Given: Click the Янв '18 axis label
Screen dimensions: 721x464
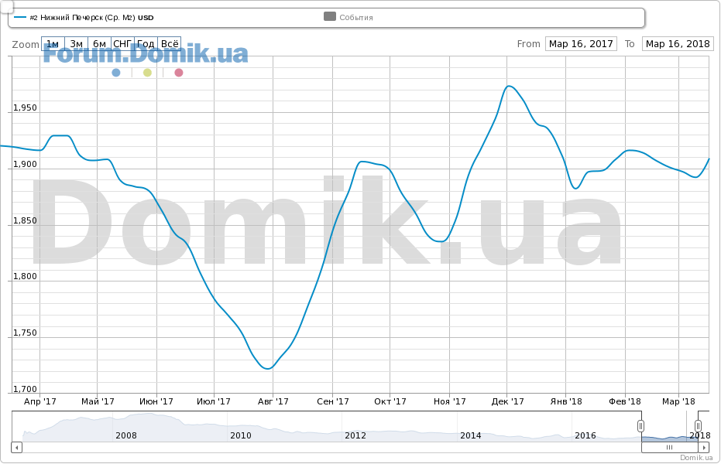Looking at the screenshot, I should pyautogui.click(x=566, y=401).
